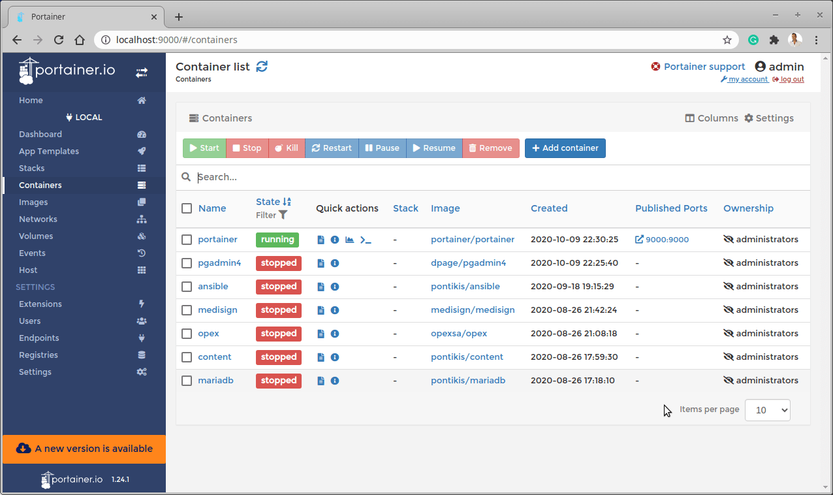Open the 9000:9000 published port link
This screenshot has height=495, width=833.
pos(662,240)
